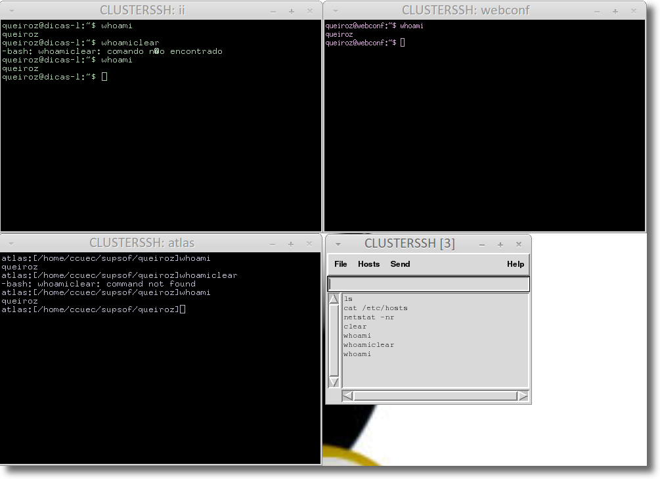Maximize the CLUSTERSSH [3] window
Screen dimensions: 660x479
[500, 245]
